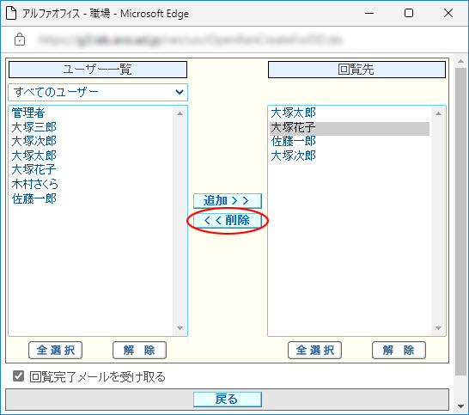Click the user list scroll up arrow

(x=180, y=113)
